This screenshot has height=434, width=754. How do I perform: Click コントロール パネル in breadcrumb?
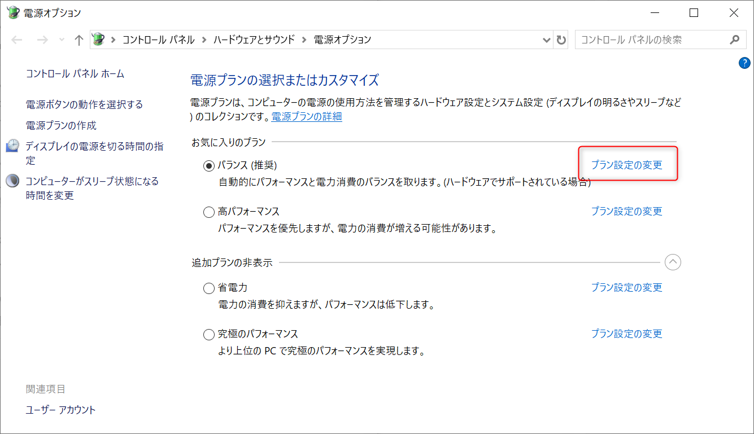(158, 40)
